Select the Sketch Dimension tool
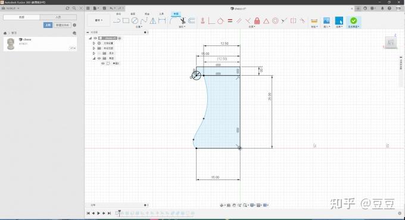The height and width of the screenshot is (220, 405). [162, 21]
